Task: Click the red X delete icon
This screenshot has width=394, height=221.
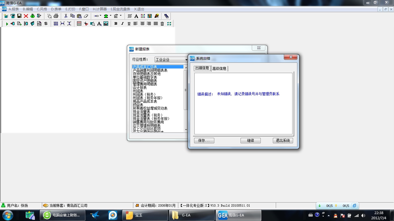Action: [26, 16]
